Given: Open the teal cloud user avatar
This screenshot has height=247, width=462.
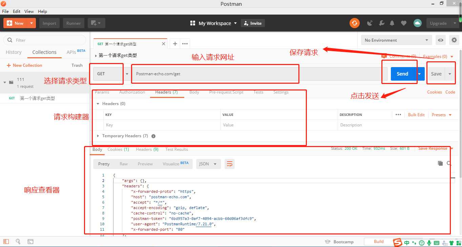Looking at the screenshot, I should click(x=417, y=23).
